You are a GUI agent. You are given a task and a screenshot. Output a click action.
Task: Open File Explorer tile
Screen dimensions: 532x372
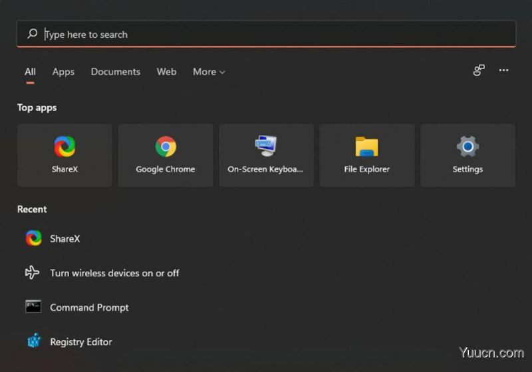click(x=367, y=155)
